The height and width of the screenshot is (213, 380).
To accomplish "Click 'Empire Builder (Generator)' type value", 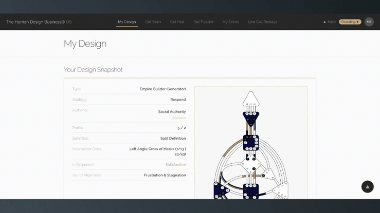I will click(x=162, y=89).
